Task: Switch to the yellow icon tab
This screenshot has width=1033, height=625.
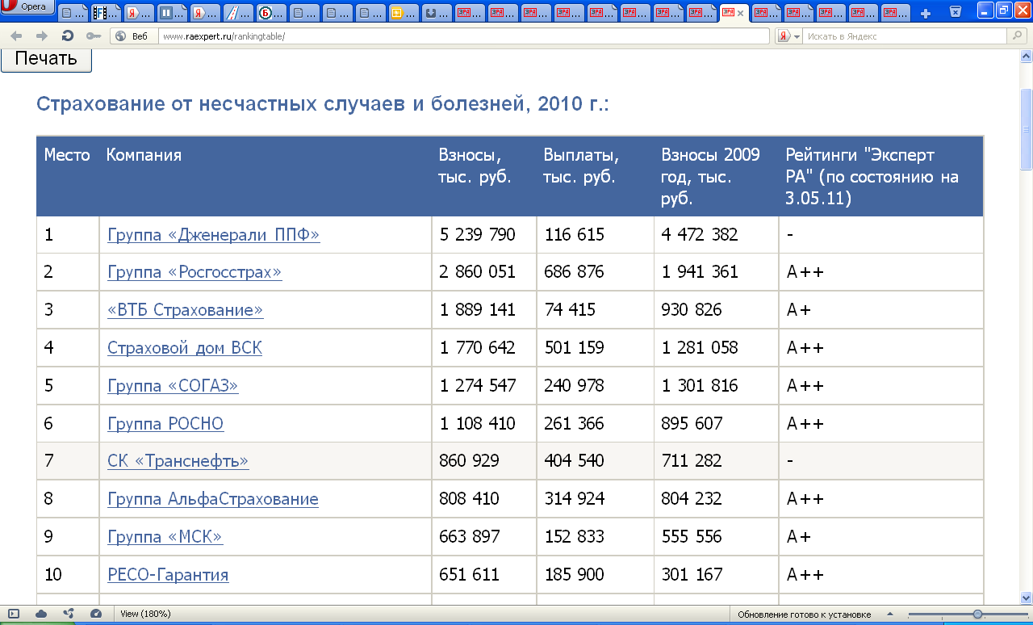Action: [403, 13]
